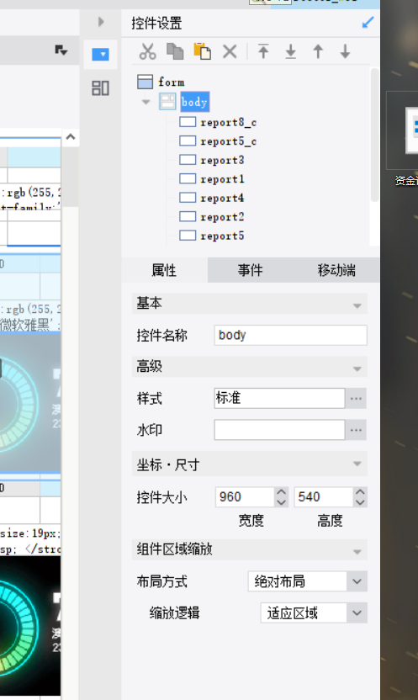This screenshot has height=700, width=418.
Task: Click the move up arrow icon
Action: (x=318, y=51)
